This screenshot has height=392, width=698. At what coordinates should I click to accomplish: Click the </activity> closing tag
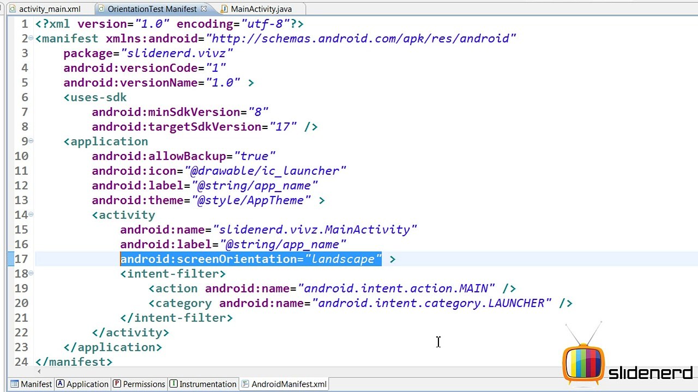tap(130, 333)
